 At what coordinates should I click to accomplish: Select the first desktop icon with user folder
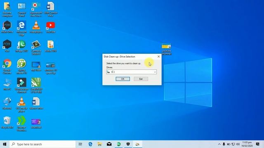pos(7,9)
